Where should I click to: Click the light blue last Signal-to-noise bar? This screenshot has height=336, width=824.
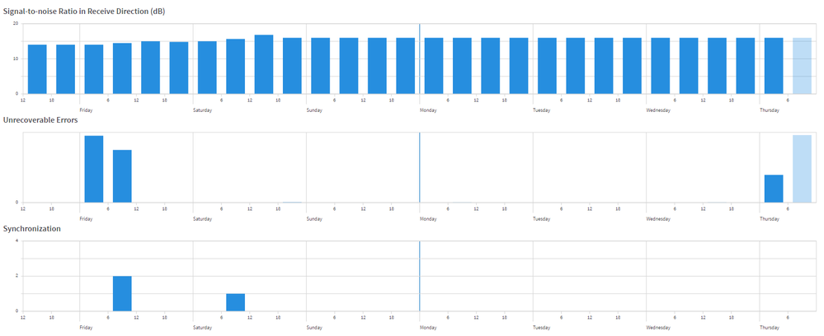pos(802,66)
